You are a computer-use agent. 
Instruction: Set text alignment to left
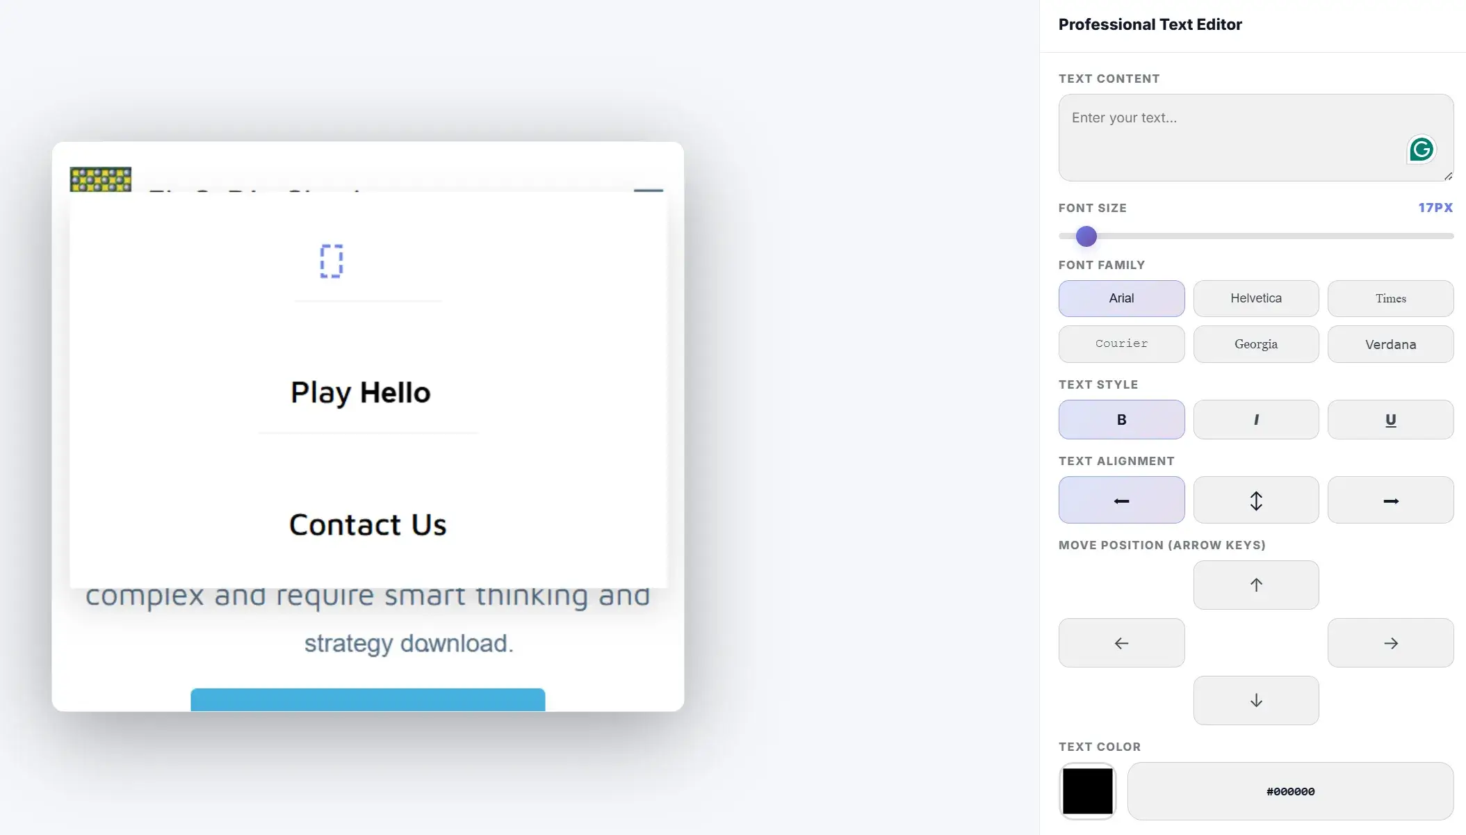1121,500
